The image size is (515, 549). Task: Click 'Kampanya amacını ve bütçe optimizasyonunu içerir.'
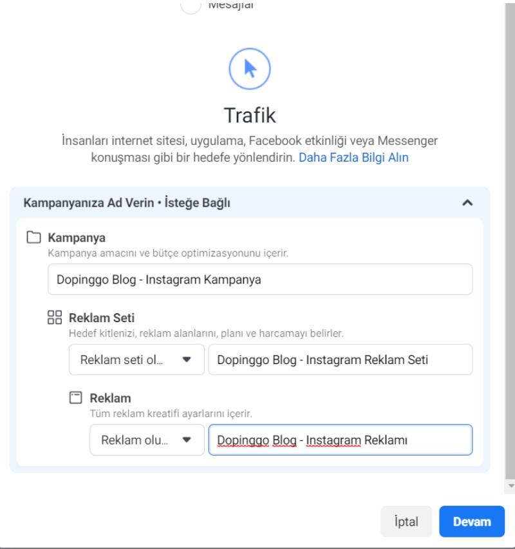tap(168, 253)
